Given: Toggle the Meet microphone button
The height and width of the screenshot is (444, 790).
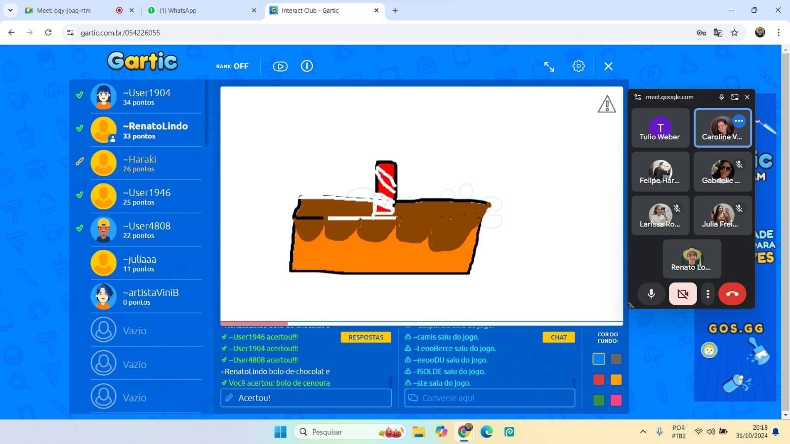Looking at the screenshot, I should pos(651,294).
